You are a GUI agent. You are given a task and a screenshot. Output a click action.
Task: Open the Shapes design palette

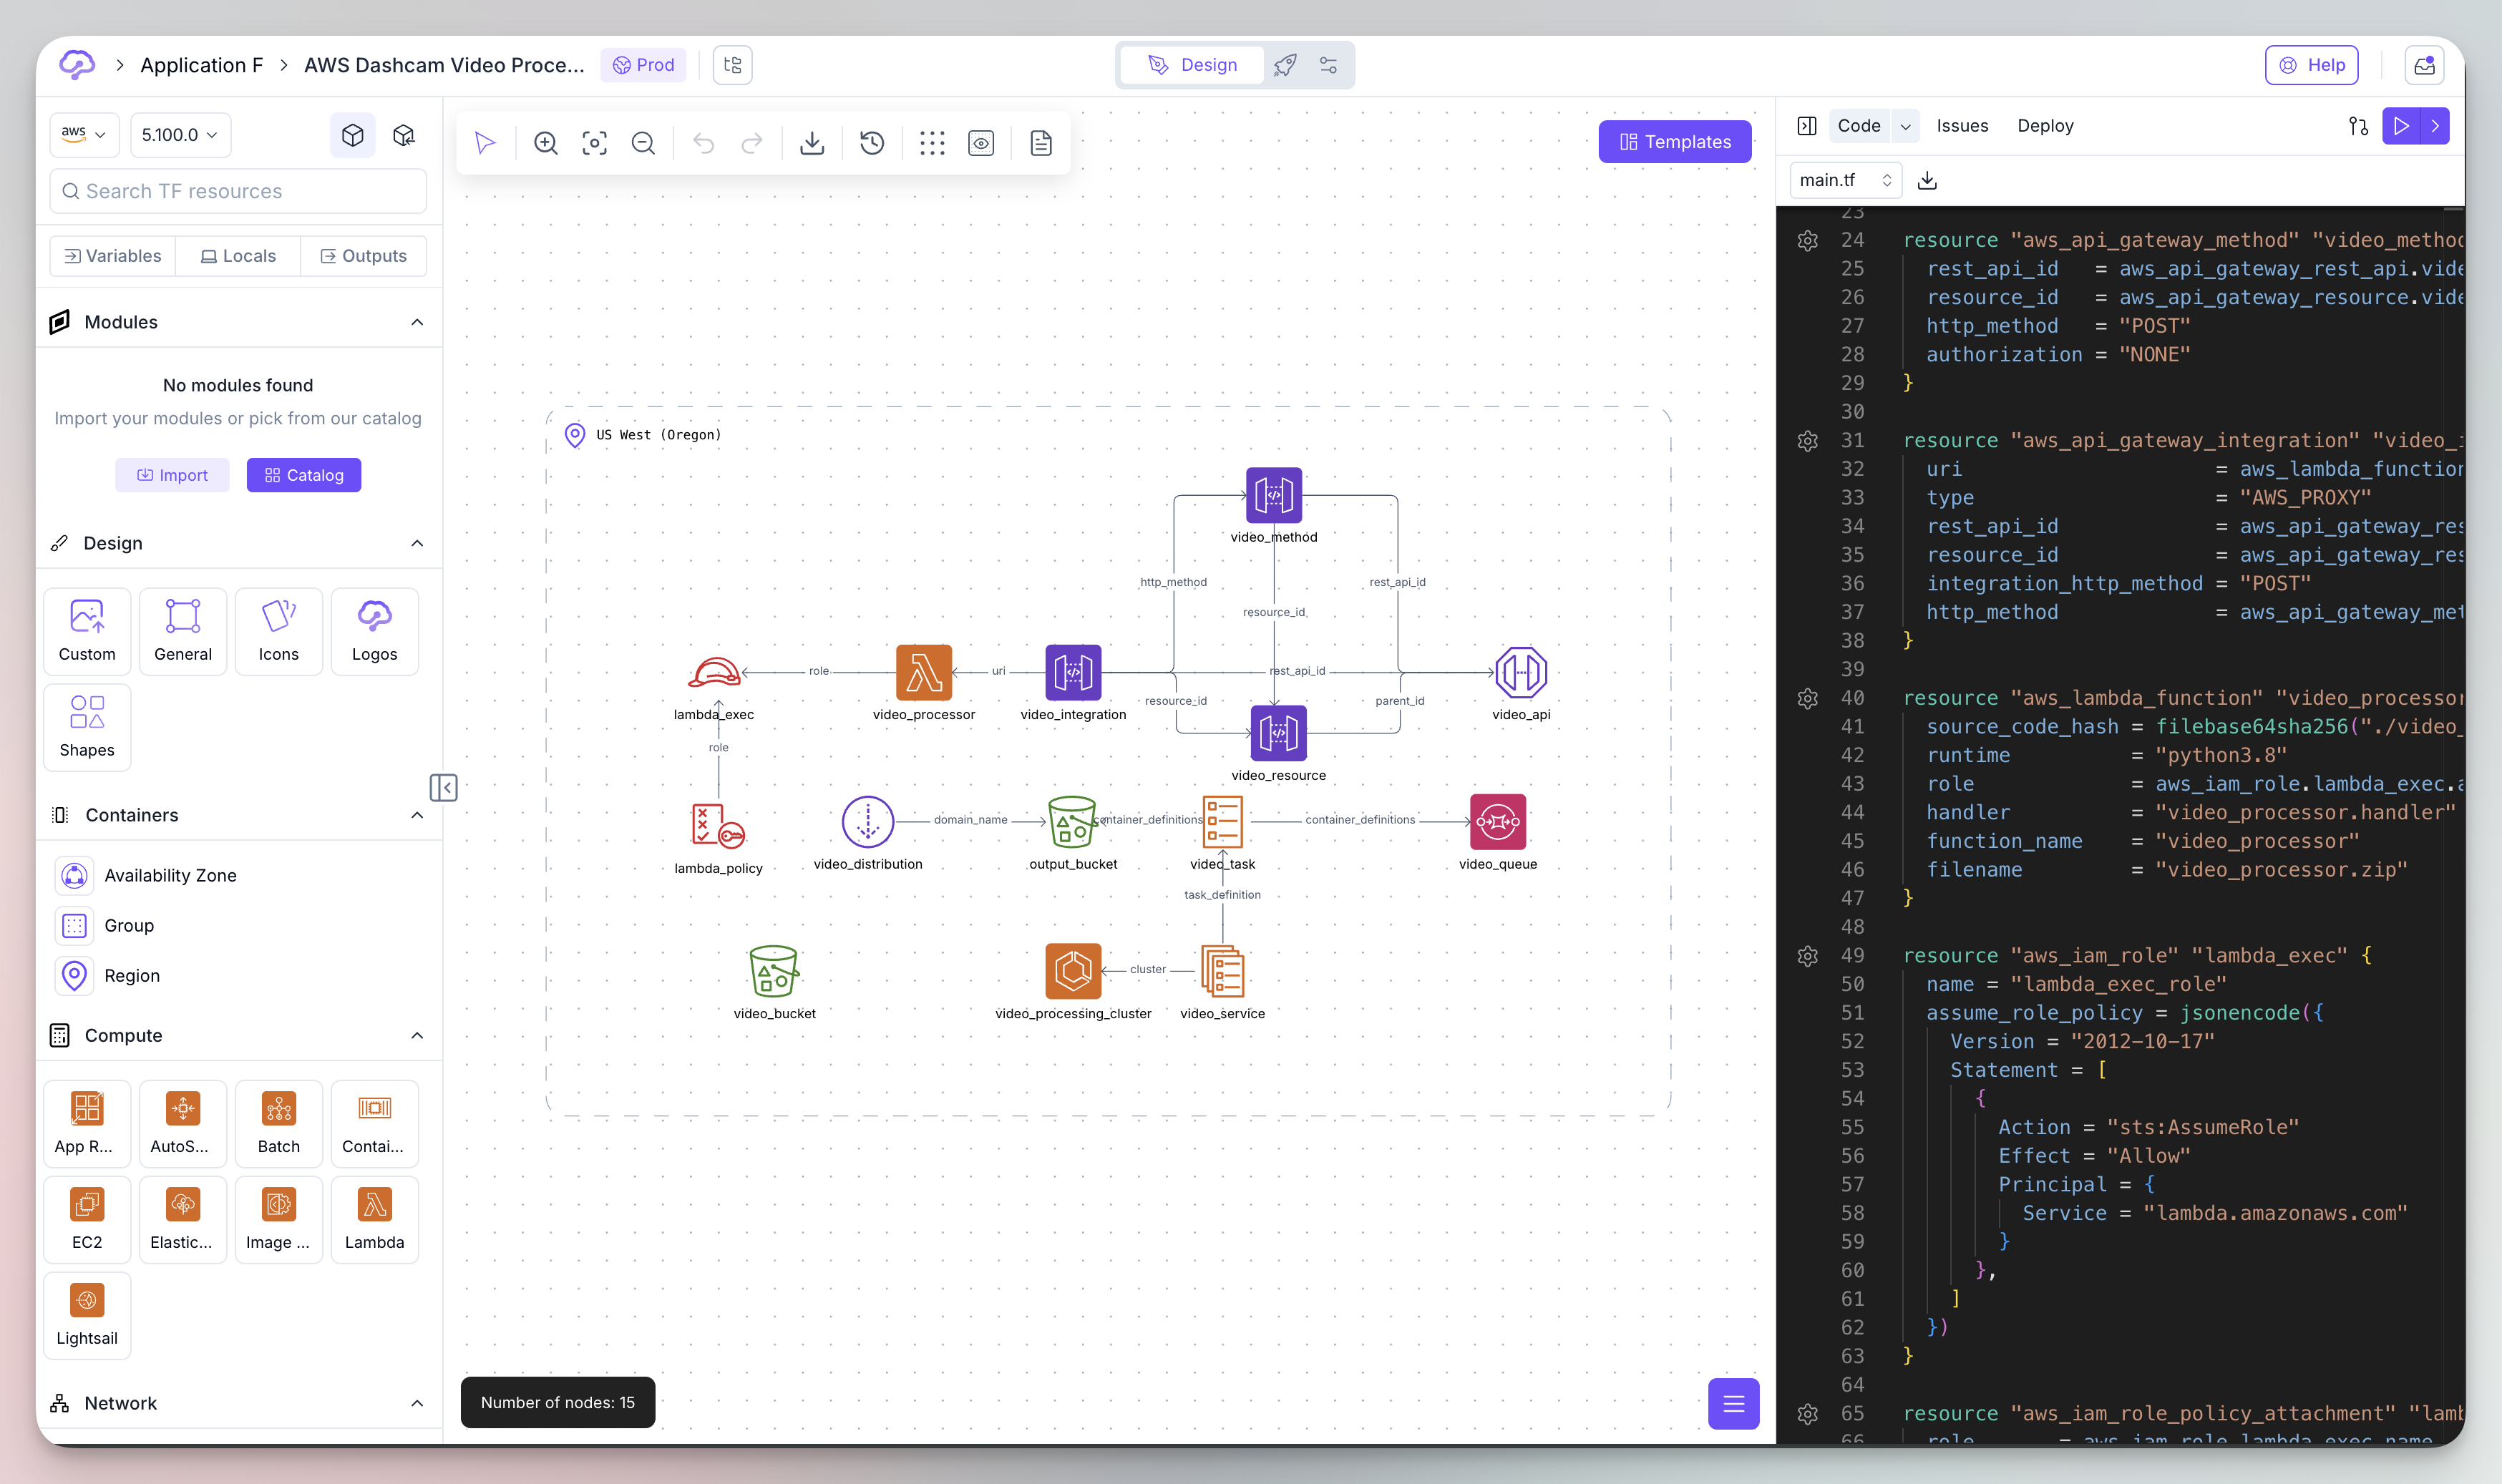pyautogui.click(x=86, y=727)
